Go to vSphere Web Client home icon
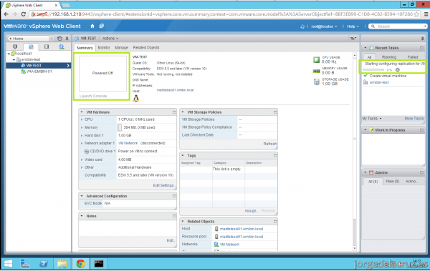This screenshot has height=271, width=430. (x=92, y=26)
